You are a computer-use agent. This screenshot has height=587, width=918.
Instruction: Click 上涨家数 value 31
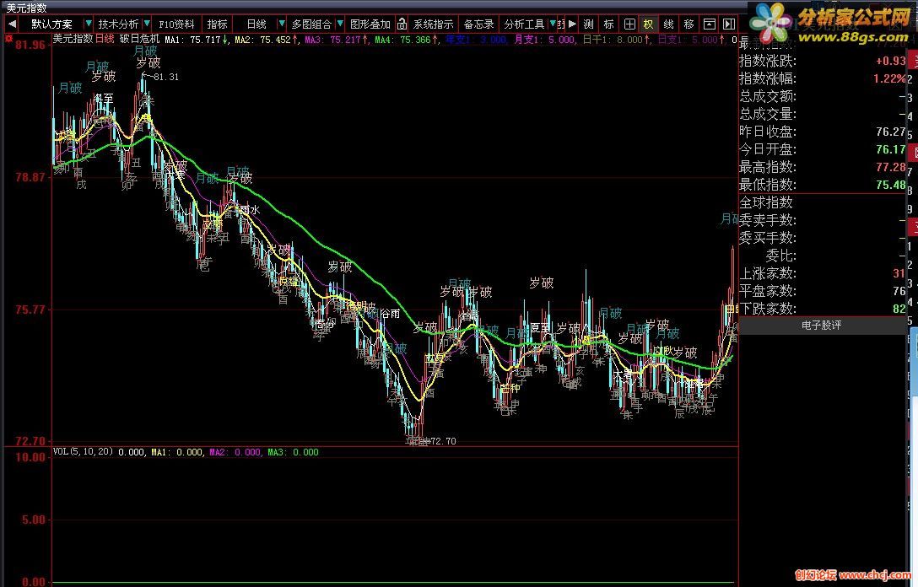point(899,273)
